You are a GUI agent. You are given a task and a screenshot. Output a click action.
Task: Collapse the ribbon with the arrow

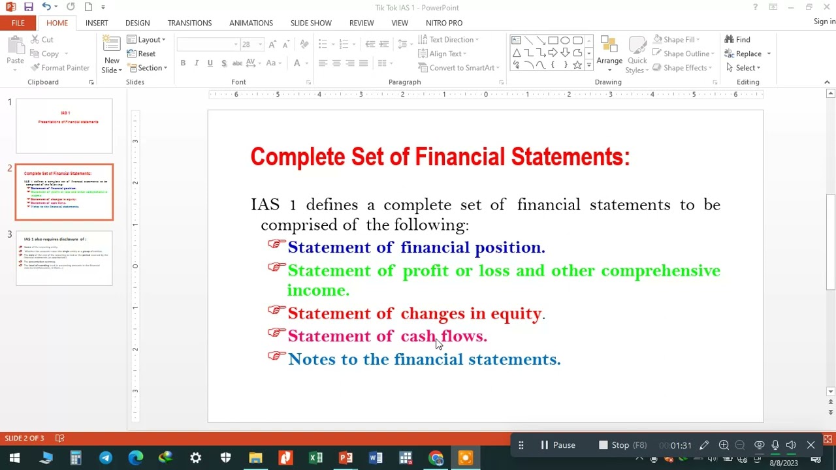[x=827, y=82]
